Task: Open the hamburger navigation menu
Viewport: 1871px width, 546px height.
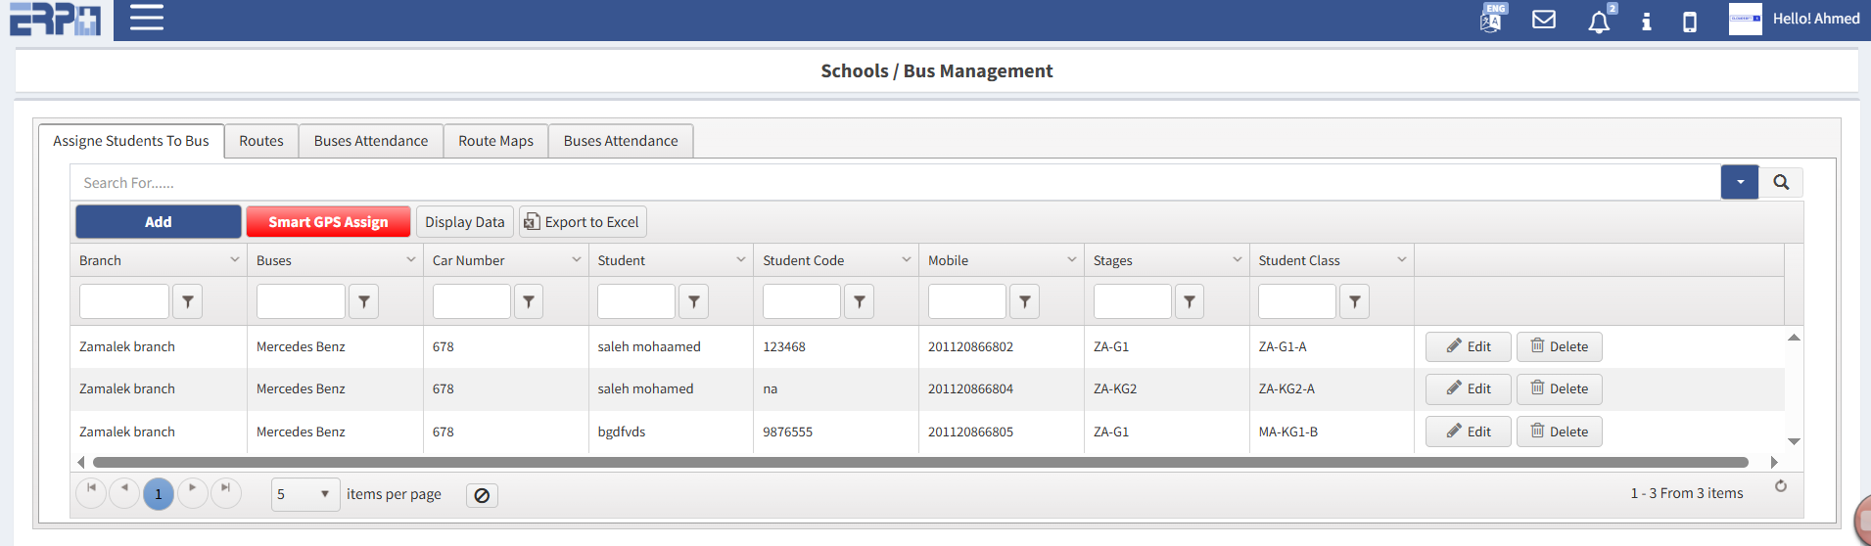Action: coord(147,18)
